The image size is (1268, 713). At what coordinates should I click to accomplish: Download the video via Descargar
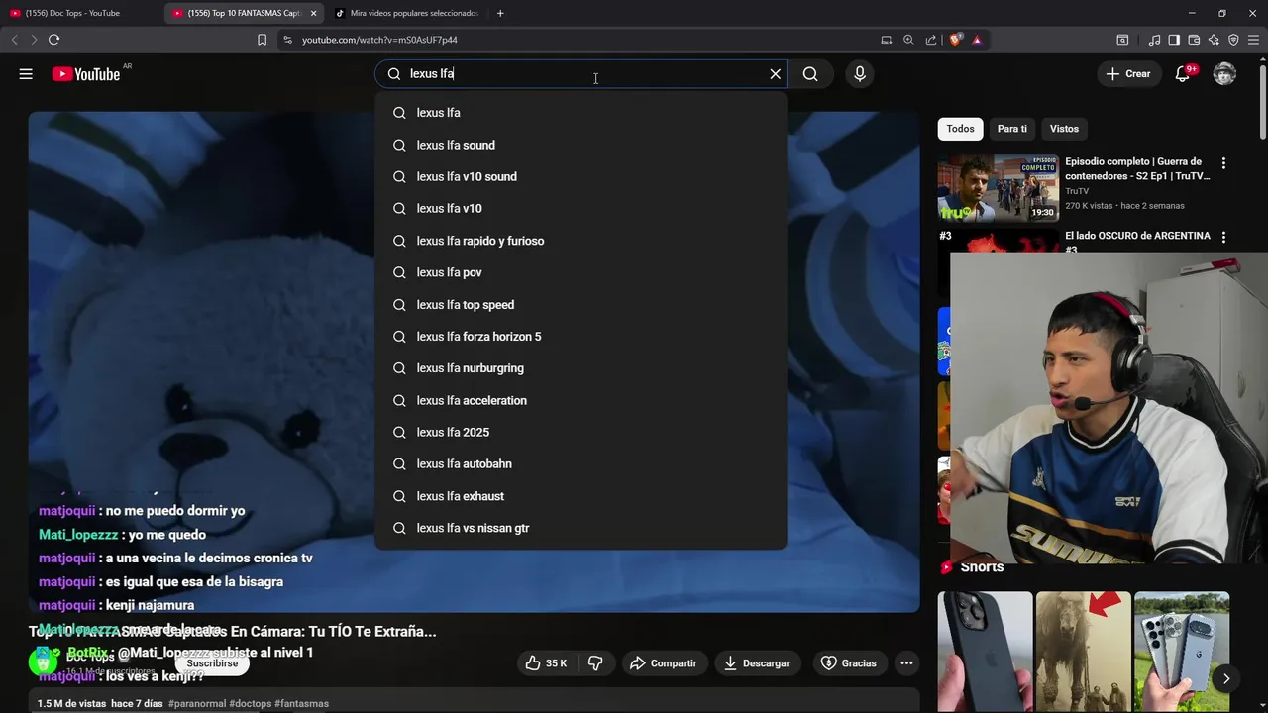(x=757, y=663)
